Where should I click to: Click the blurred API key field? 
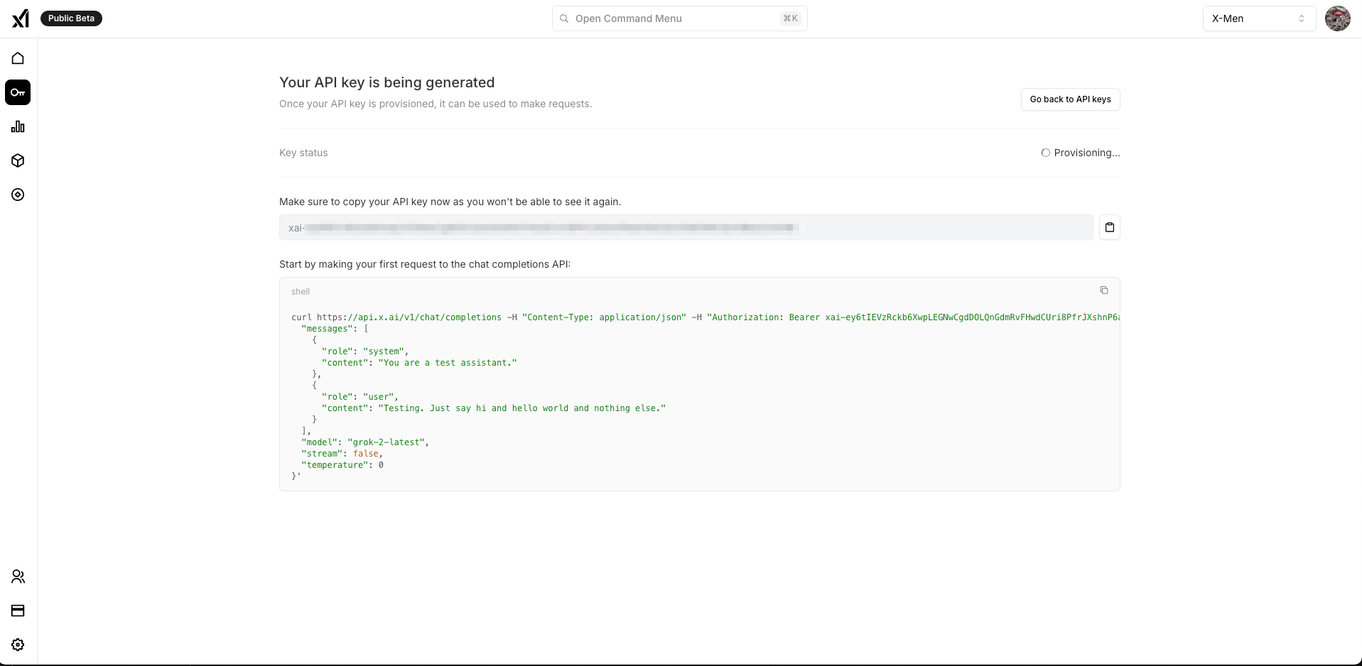tap(686, 227)
